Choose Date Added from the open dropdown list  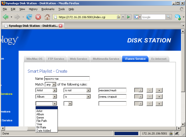pyautogui.click(x=46, y=131)
